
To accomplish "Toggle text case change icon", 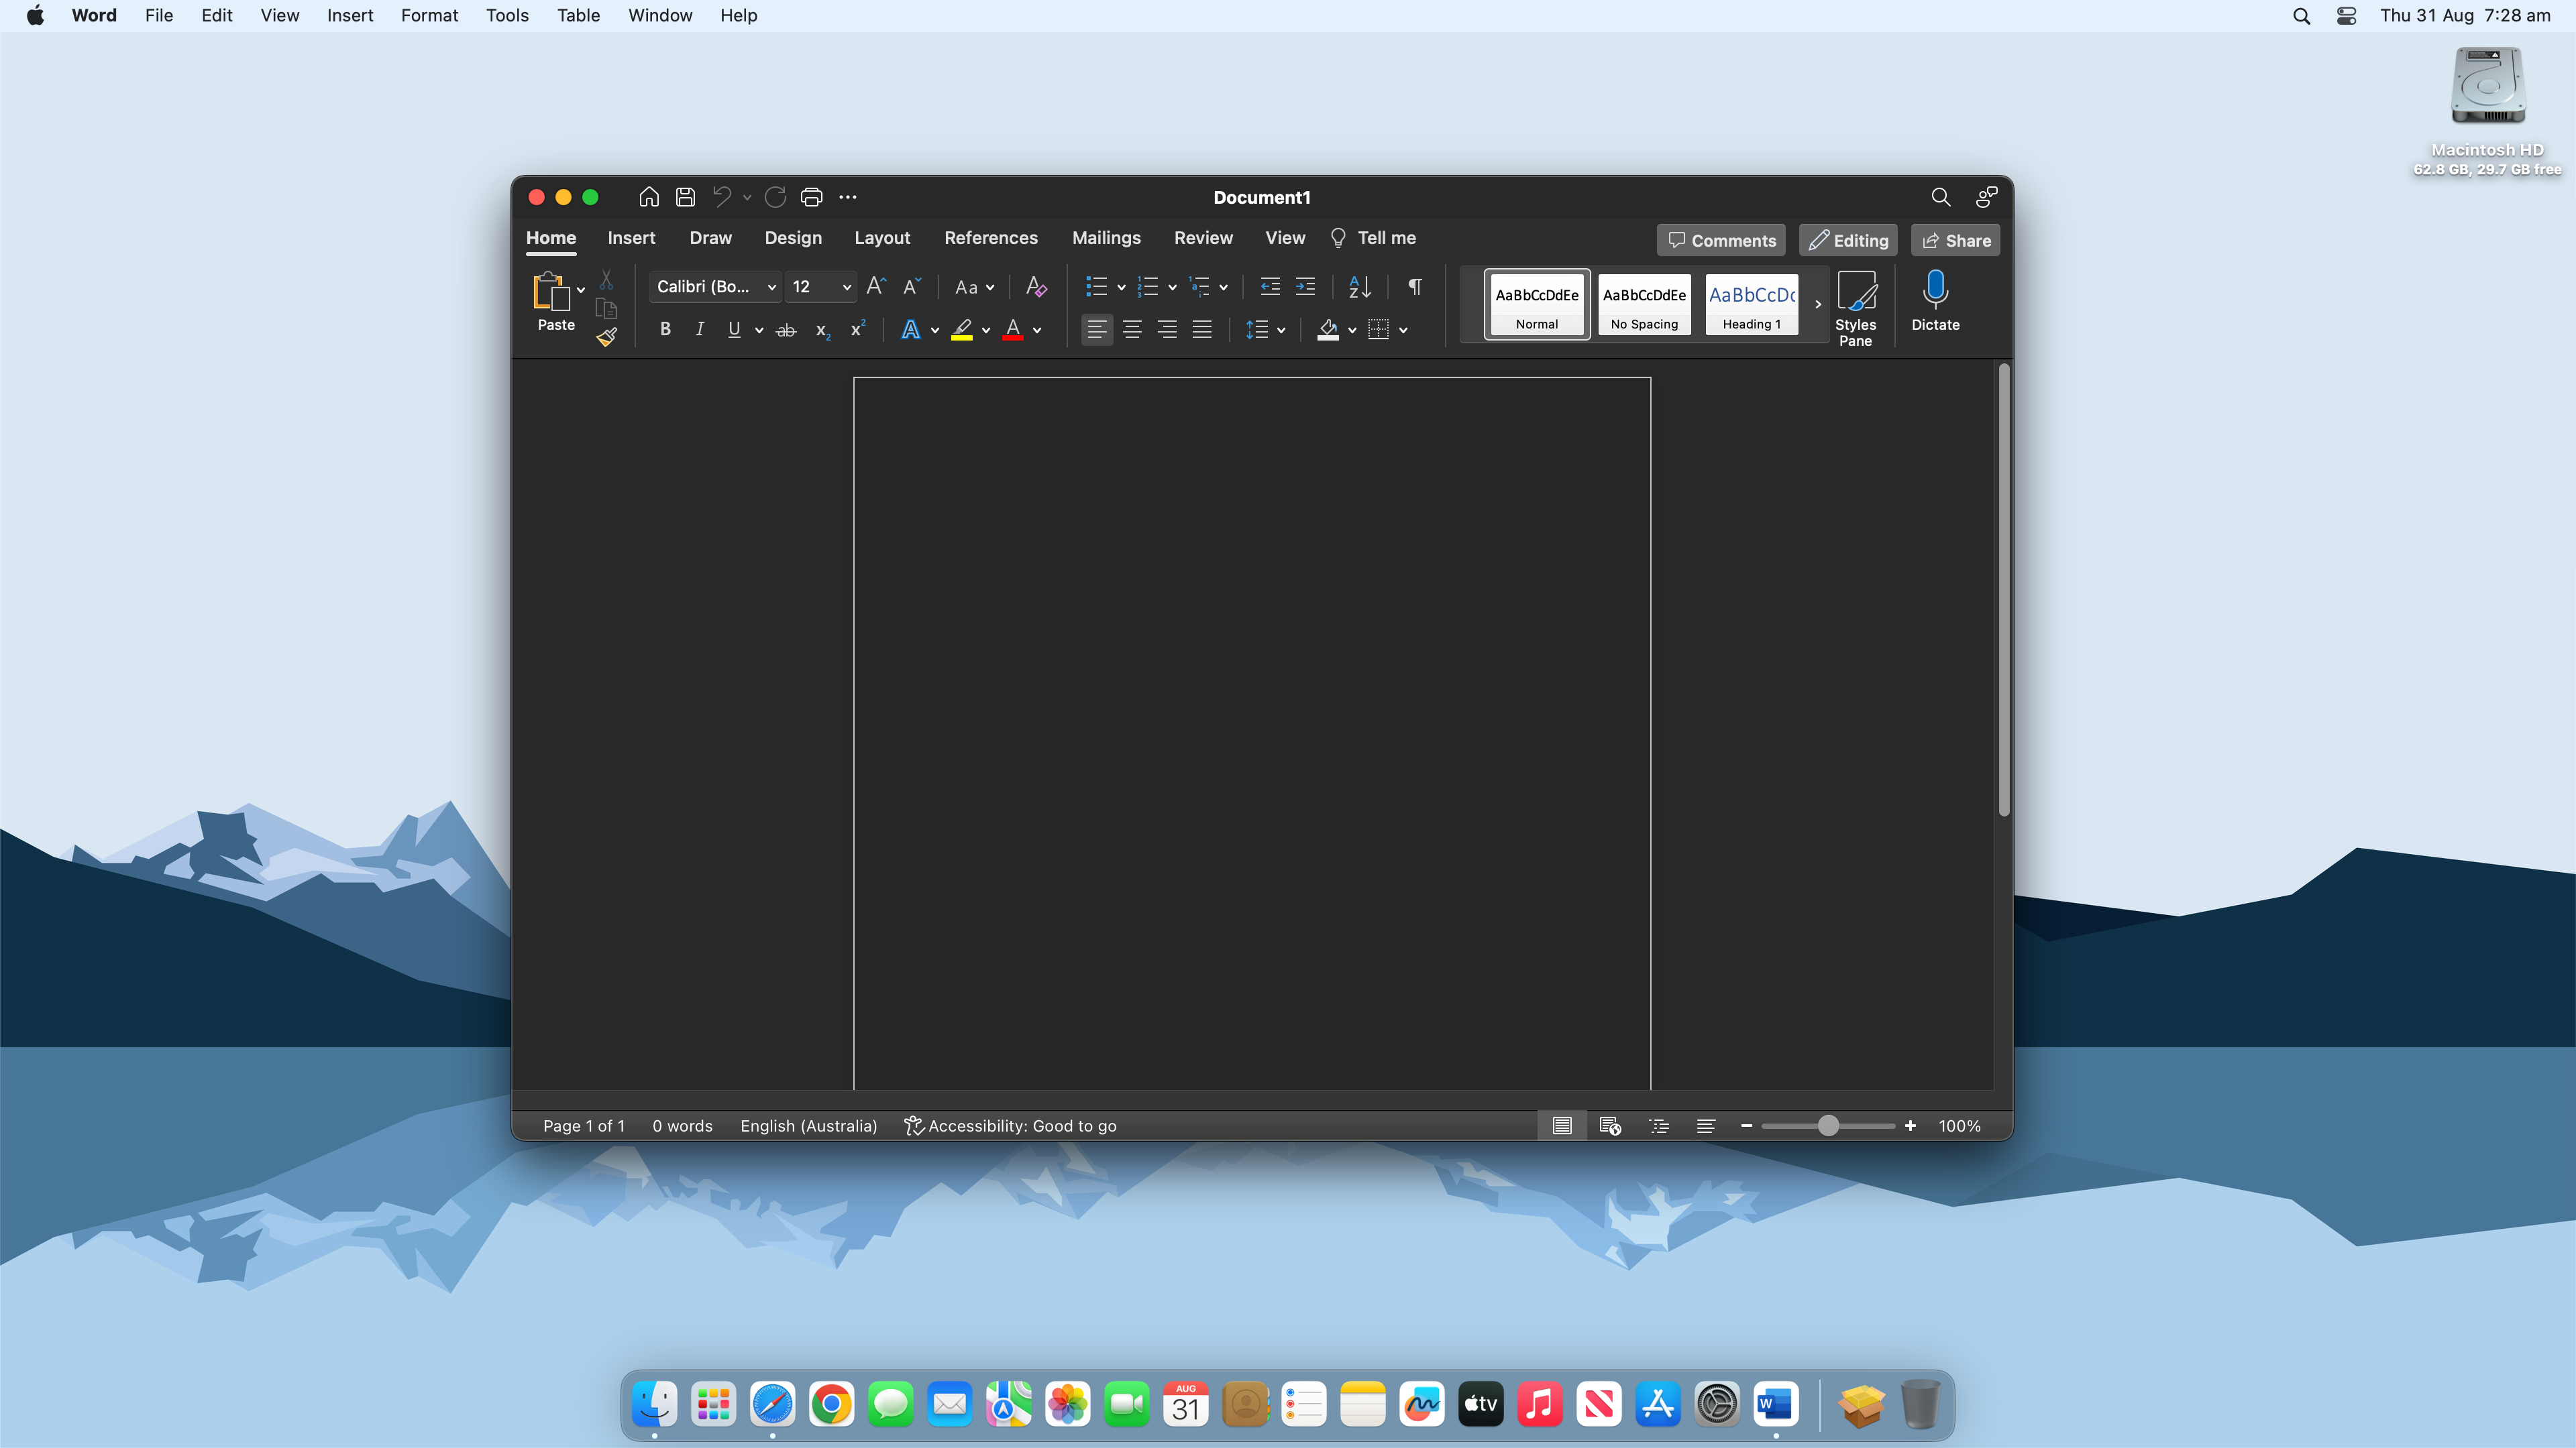I will click(975, 286).
